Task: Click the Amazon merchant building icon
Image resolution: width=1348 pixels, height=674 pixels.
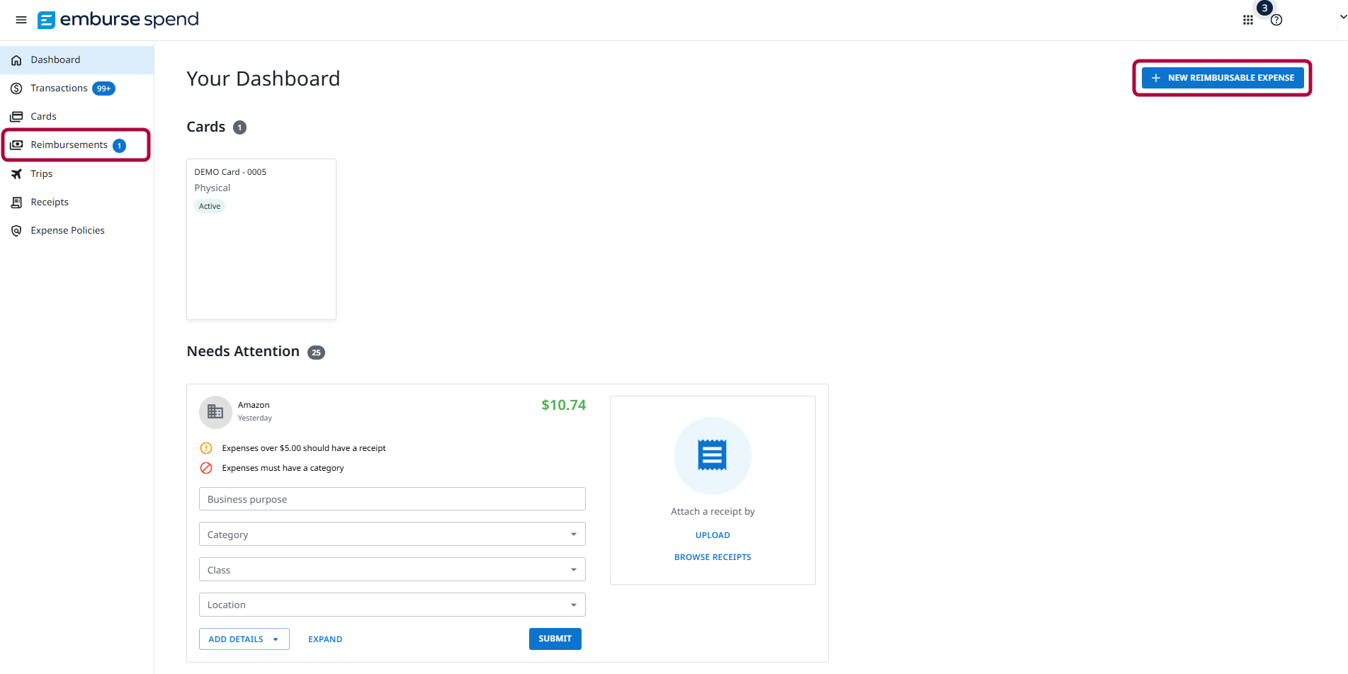Action: pos(215,412)
